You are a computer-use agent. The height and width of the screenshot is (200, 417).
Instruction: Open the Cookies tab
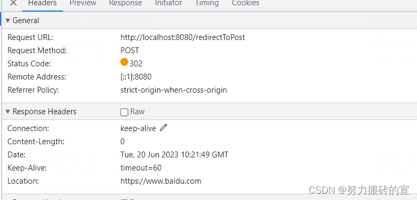point(246,3)
